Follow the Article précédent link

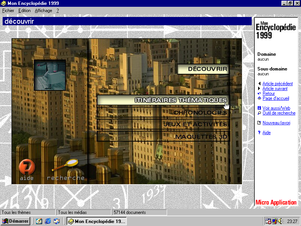point(278,84)
